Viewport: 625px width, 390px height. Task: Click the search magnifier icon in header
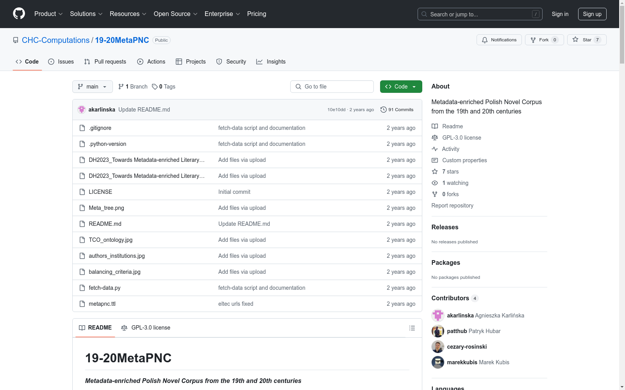click(424, 14)
